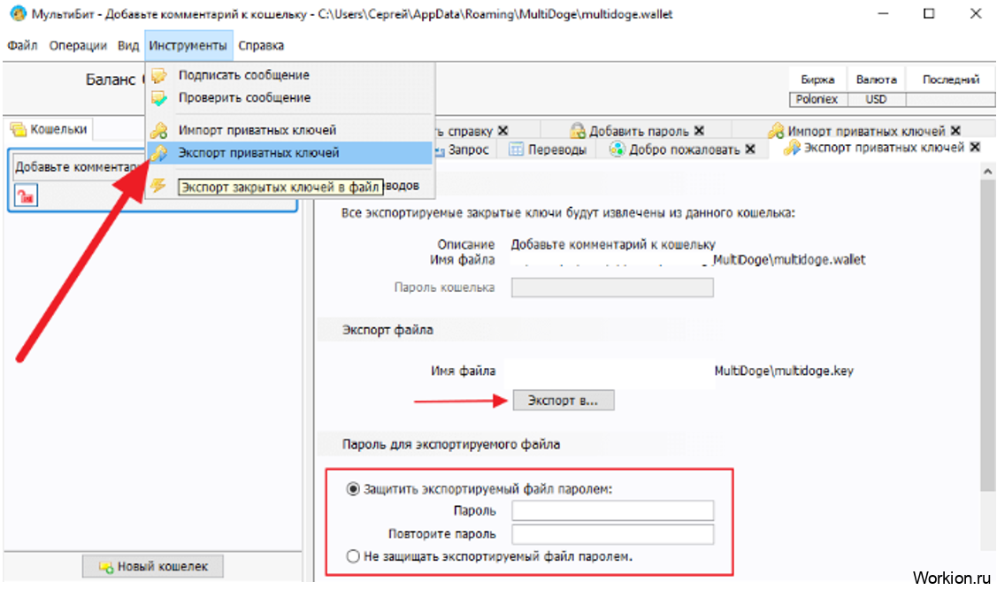Create a new wallet with 'Новый кошелек' button
997x590 pixels.
152,566
